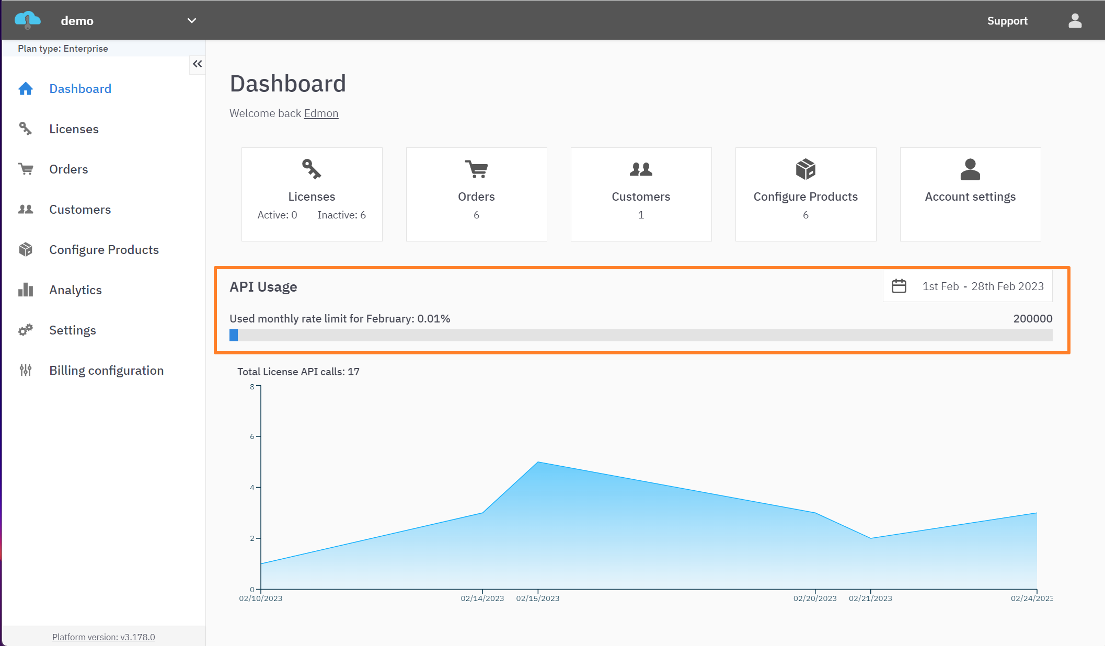
Task: Click the shopping cart icon in Orders card
Action: coord(476,169)
